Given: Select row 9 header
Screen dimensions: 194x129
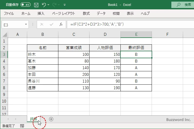Looking at the screenshot, I should [4, 95].
